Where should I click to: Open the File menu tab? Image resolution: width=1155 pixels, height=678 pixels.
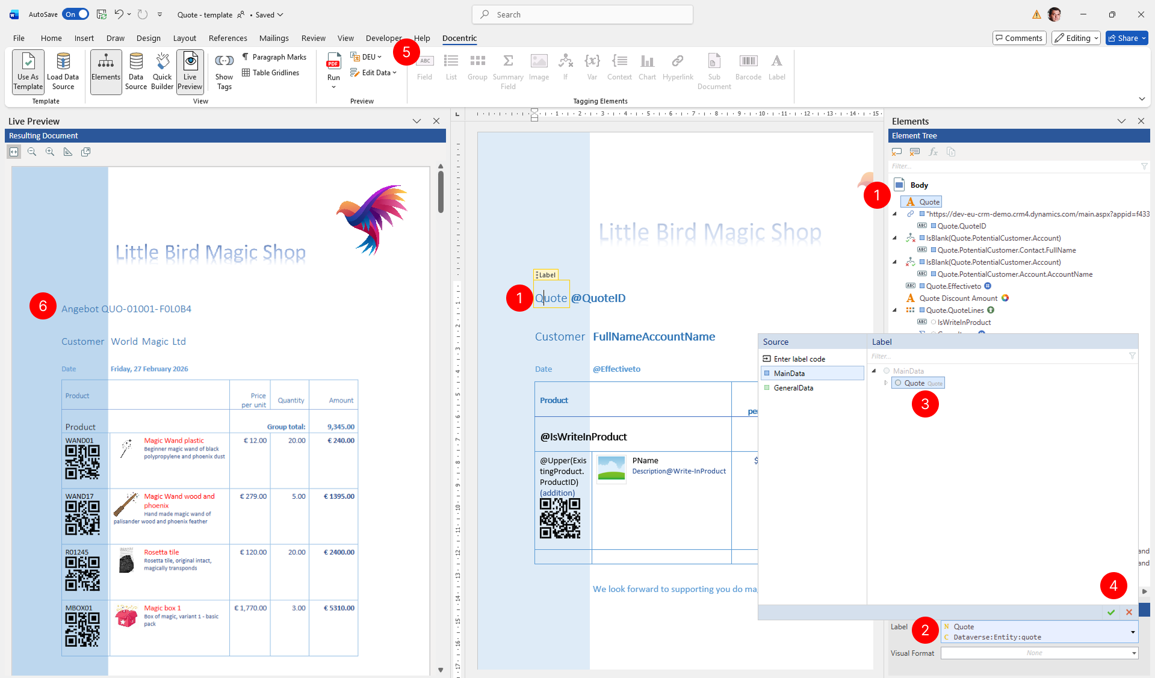pyautogui.click(x=19, y=38)
